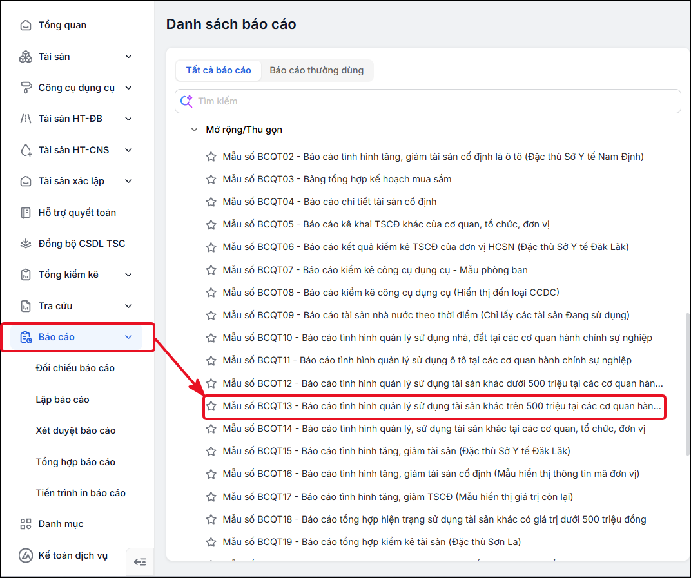The width and height of the screenshot is (691, 578).
Task: Click the report list vertical scrollbar
Action: [x=688, y=384]
